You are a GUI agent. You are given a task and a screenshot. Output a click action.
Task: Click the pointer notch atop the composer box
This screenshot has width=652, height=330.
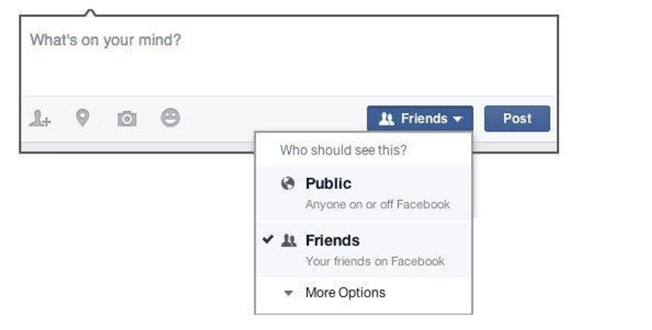coord(91,12)
